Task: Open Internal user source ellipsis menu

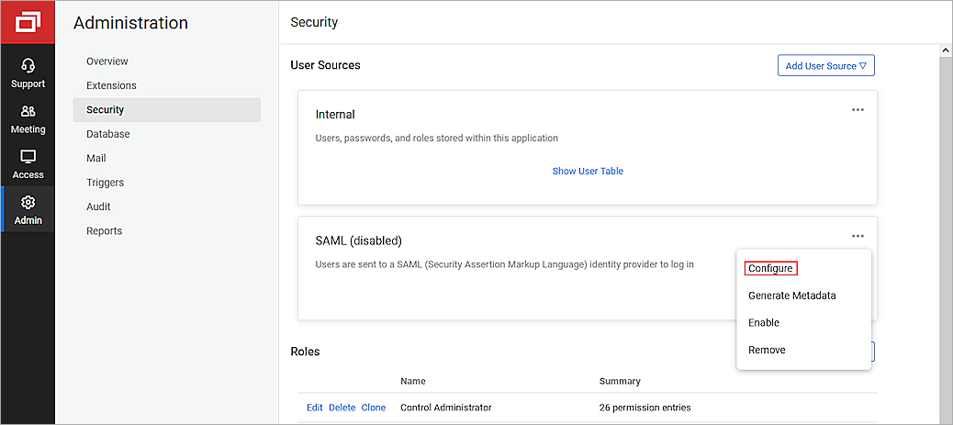Action: (858, 110)
